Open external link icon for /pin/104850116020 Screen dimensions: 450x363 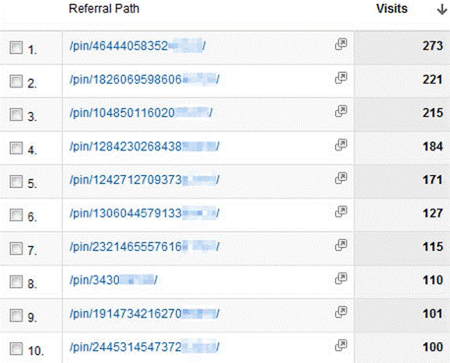341,111
